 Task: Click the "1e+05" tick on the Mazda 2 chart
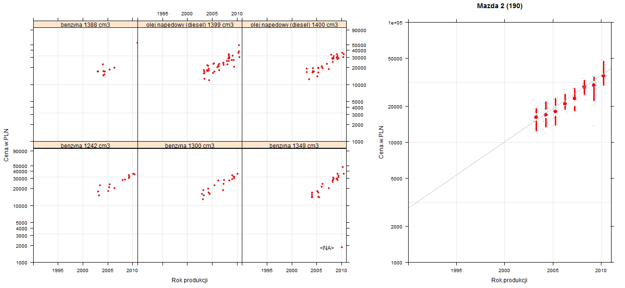[x=396, y=23]
